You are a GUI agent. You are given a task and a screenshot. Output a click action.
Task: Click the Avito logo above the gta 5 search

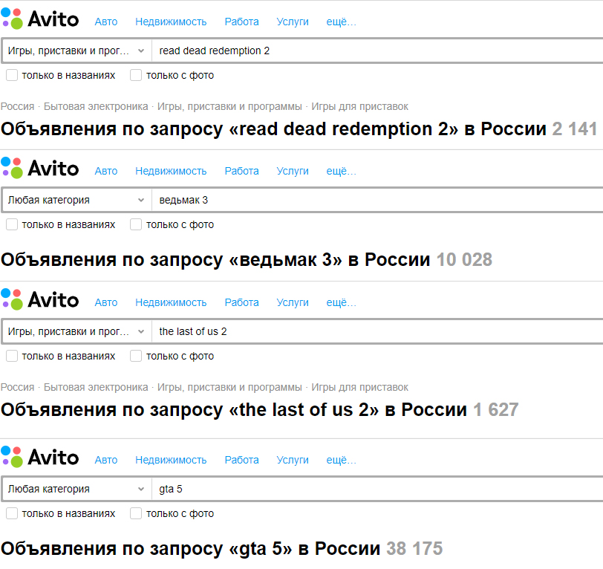pos(40,457)
